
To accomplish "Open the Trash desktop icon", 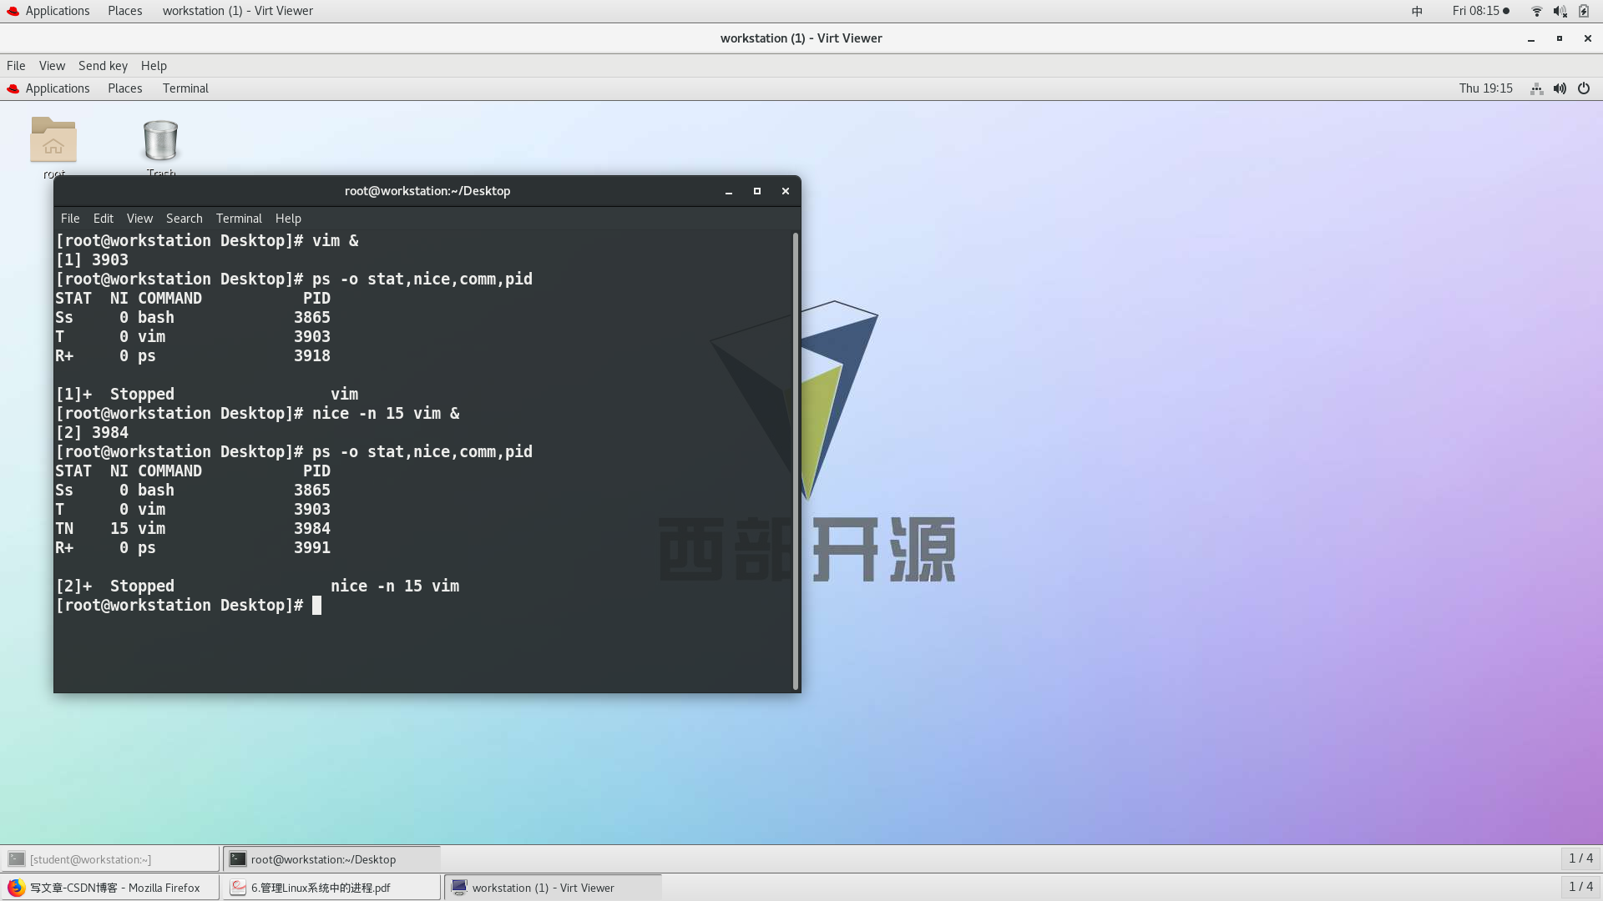I will click(x=160, y=140).
